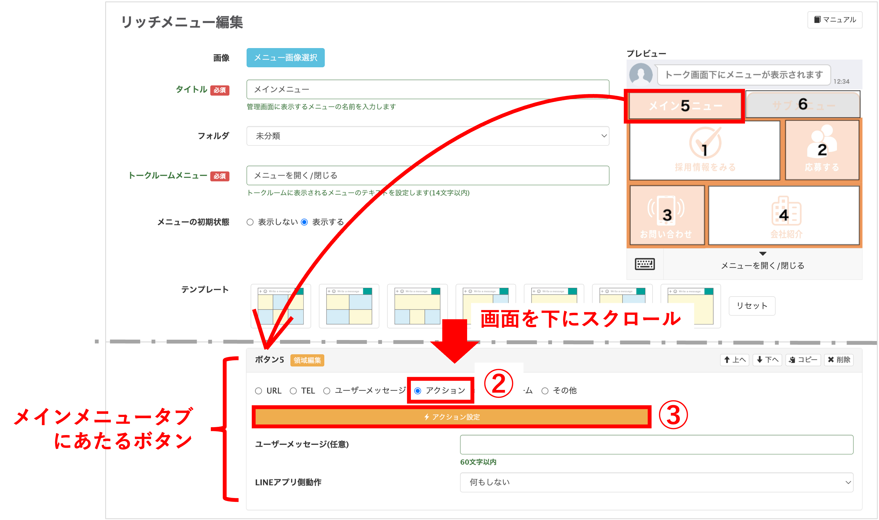The height and width of the screenshot is (520, 879).
Task: Click サブメニュー tab in preview
Action: (802, 105)
